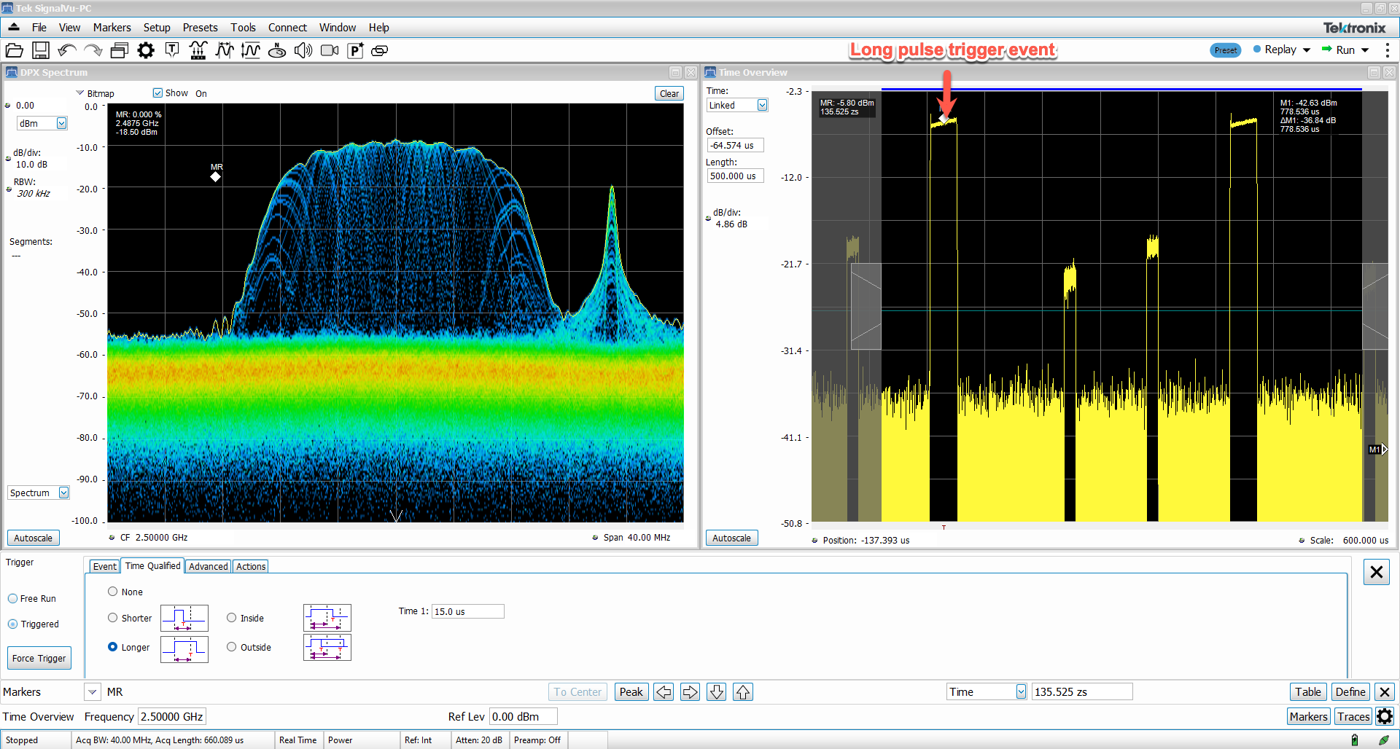
Task: Open the Time Linked dropdown
Action: coord(762,106)
